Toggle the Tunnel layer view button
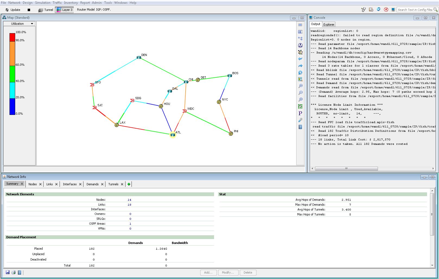Screen dimensions: 439x279 click(46, 10)
